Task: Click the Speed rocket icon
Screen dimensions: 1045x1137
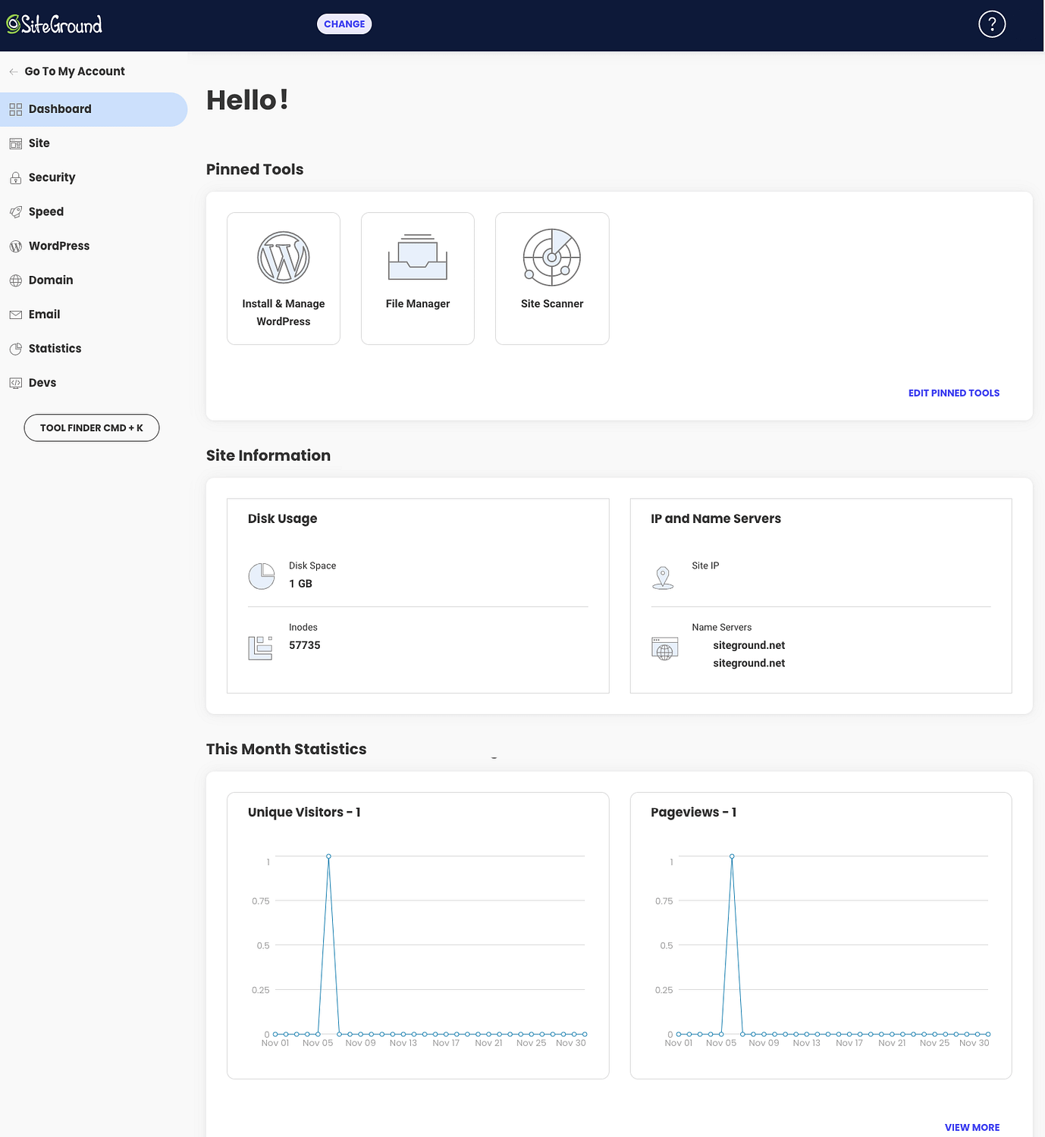Action: (15, 212)
